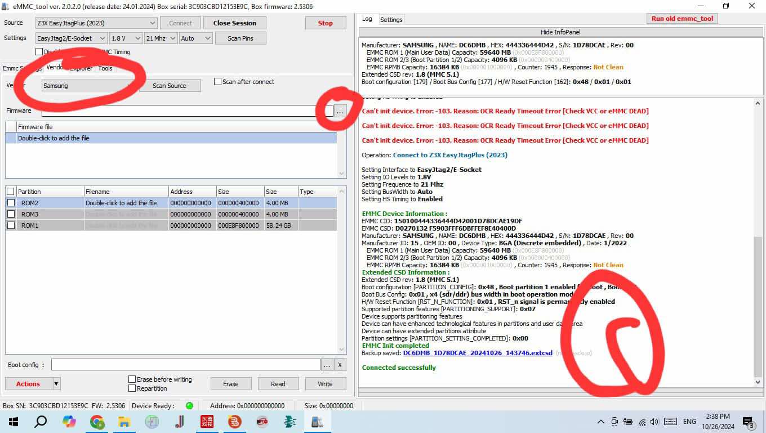
Task: Click into the Boot config field
Action: 186,365
